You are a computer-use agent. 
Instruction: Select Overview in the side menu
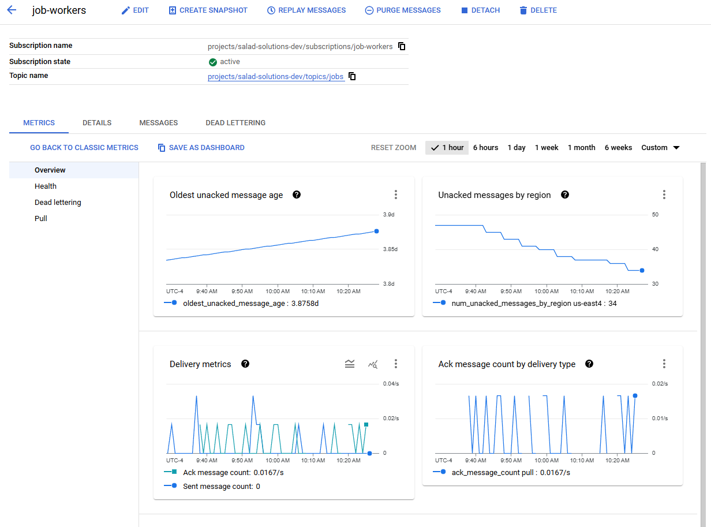point(74,170)
